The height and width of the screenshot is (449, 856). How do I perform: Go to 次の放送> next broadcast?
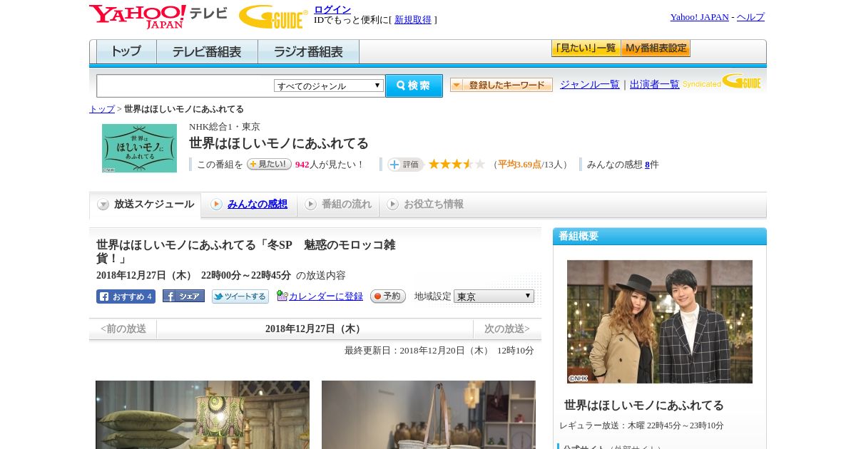coord(507,329)
